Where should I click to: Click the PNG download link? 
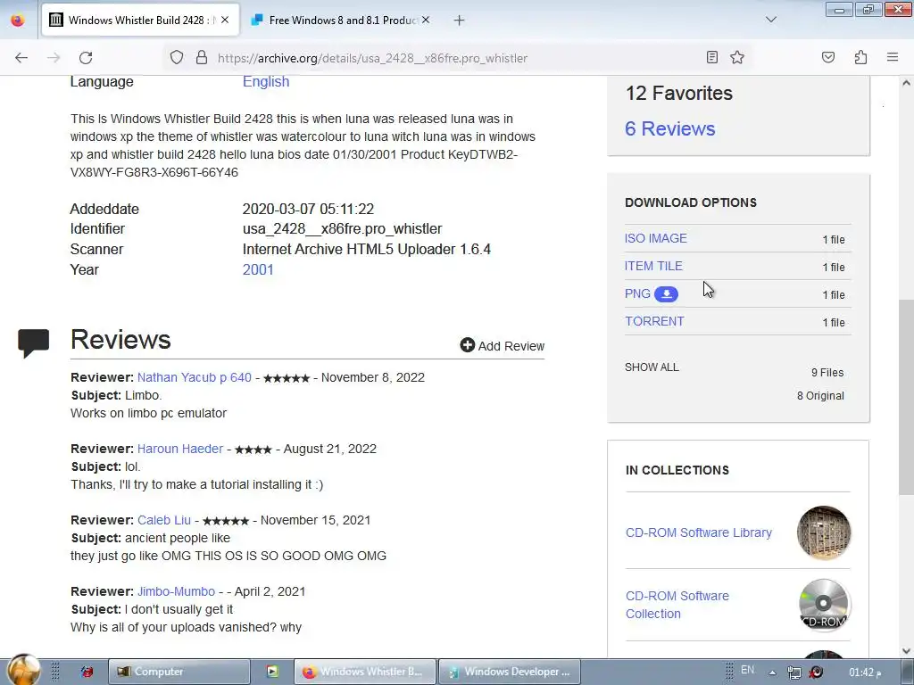tap(637, 294)
